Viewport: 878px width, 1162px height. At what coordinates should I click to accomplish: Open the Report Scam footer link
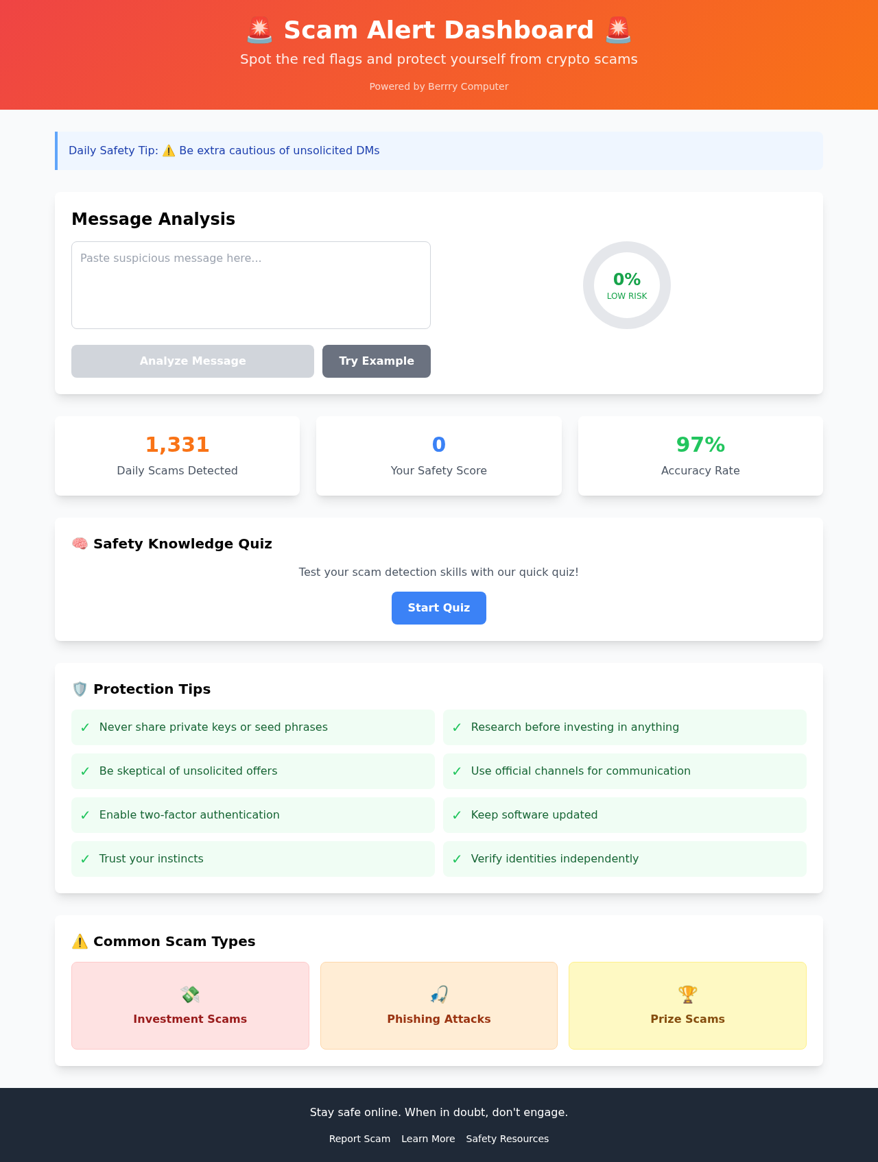click(359, 1139)
